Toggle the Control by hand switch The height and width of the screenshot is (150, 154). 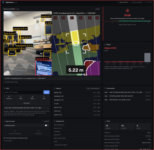pos(47,125)
